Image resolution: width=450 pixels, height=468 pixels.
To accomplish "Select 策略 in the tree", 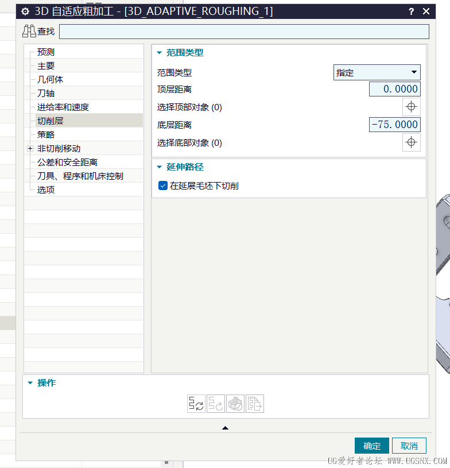I will pos(46,134).
